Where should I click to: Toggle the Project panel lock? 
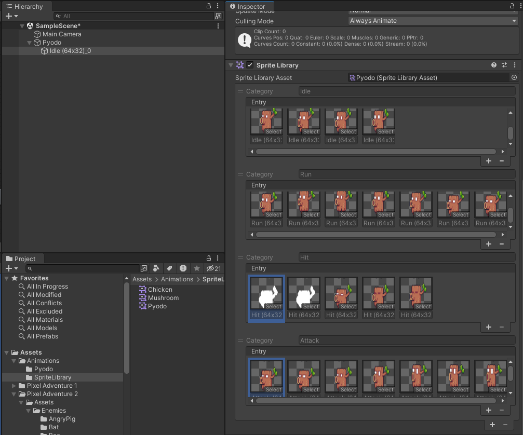pos(208,258)
